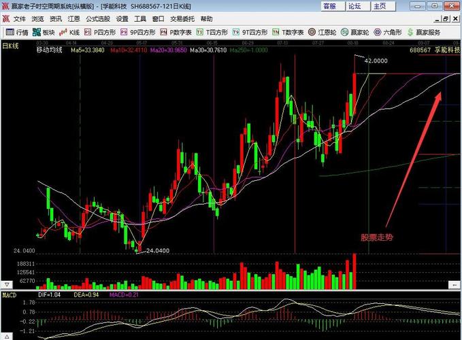Screen dimensions: 462x340
Task: Click the 9P四方形 toolbar icon
Action: tap(138, 32)
